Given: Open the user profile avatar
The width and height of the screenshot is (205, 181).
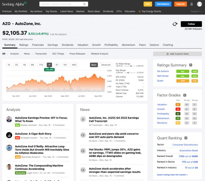Looking at the screenshot, I should pos(199,4).
